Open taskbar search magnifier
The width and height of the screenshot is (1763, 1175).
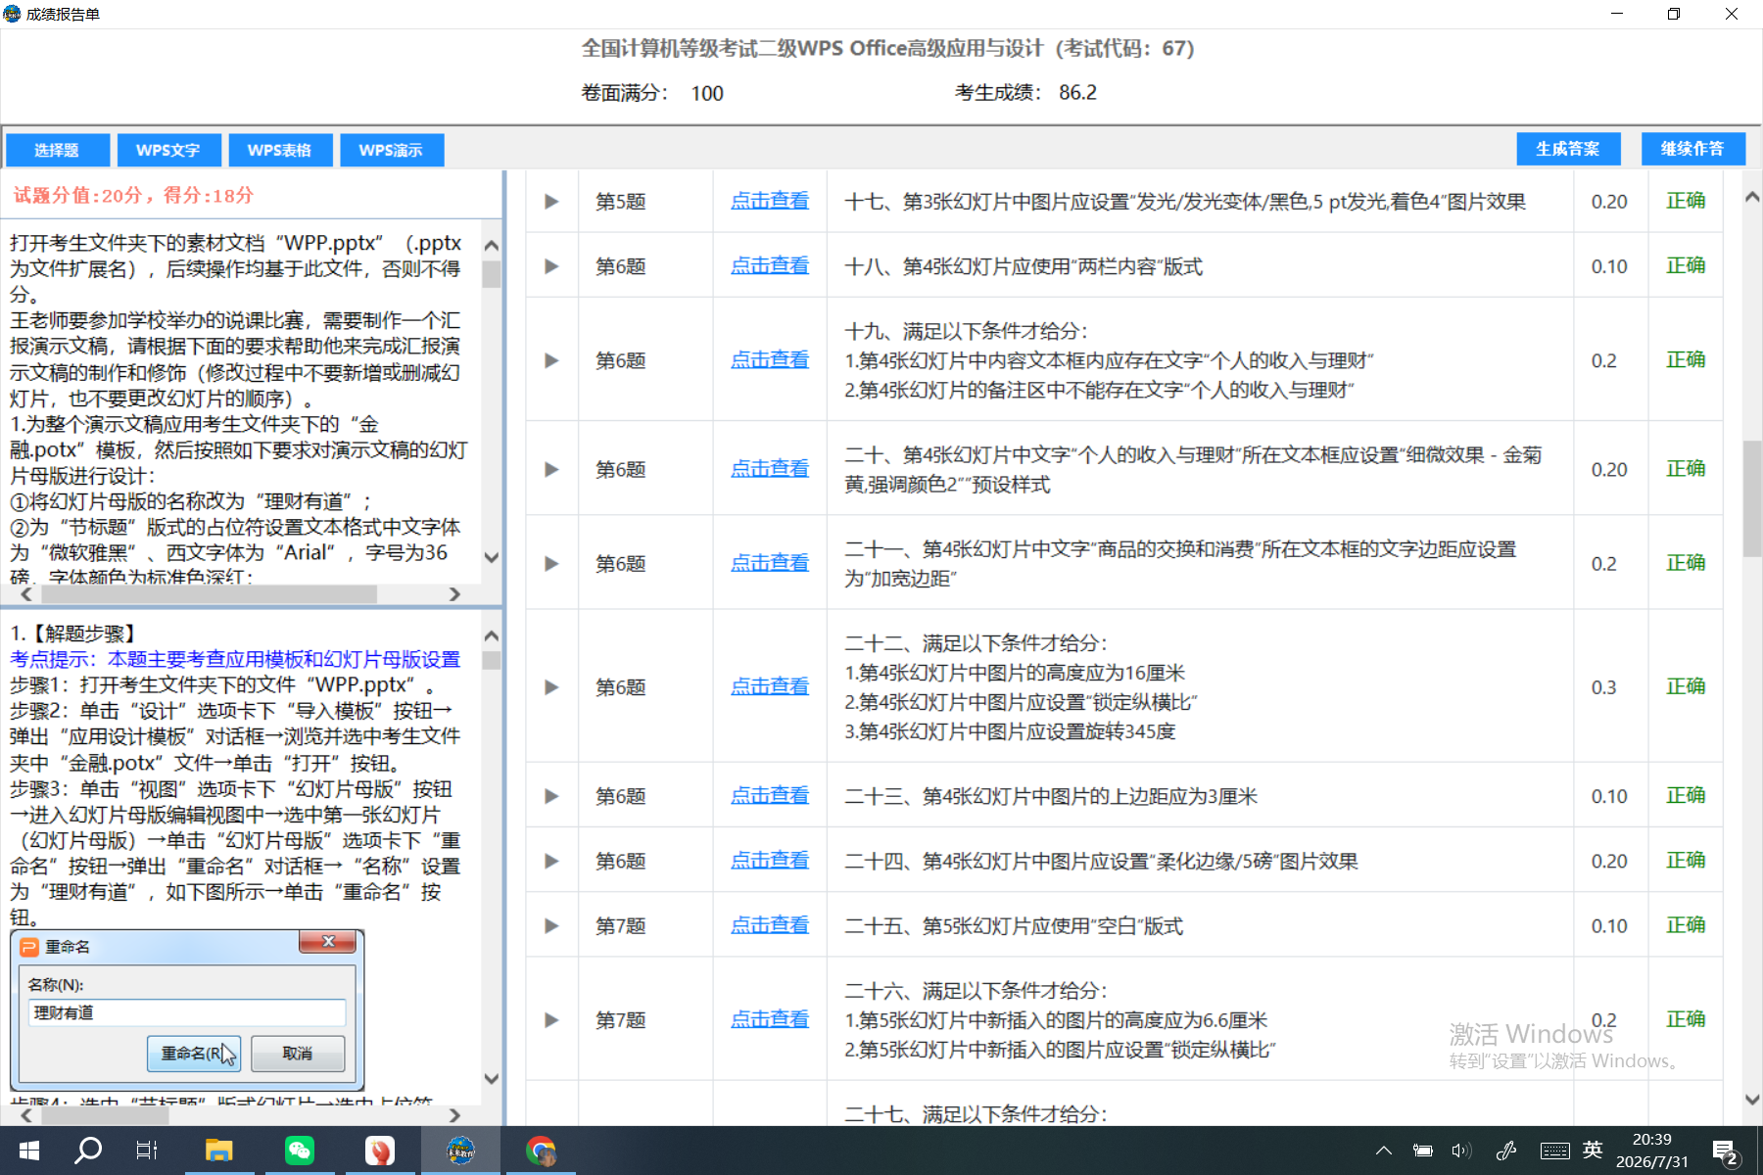88,1151
